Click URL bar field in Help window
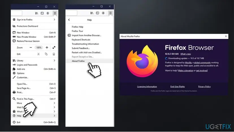 [x=71, y=13]
